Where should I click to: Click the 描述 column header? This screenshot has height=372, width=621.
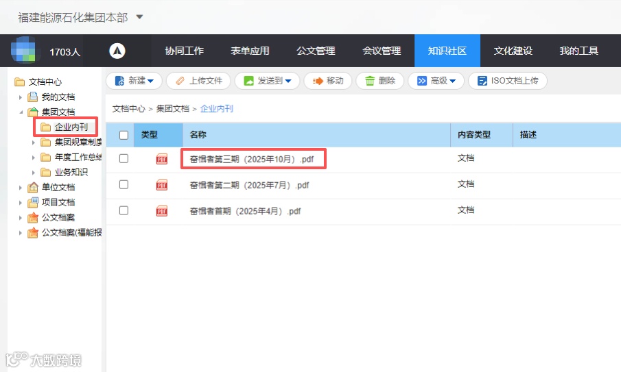(567, 135)
